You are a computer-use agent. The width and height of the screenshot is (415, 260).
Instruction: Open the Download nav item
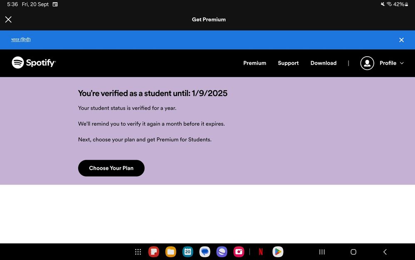[x=324, y=63]
